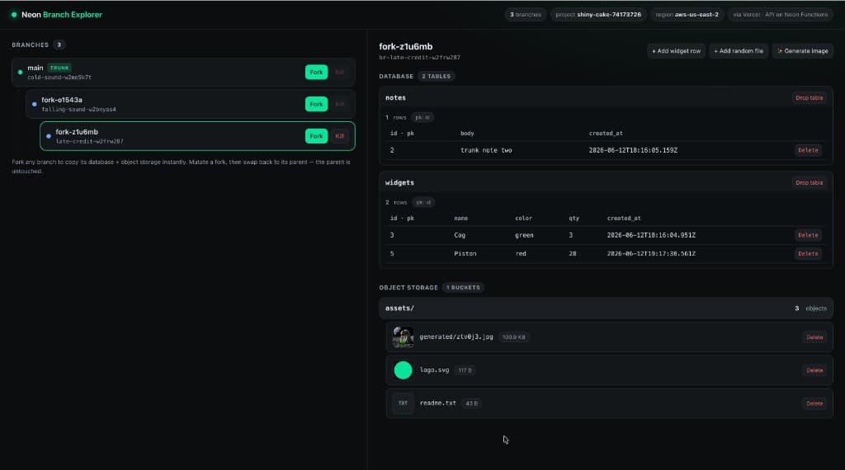
Task: Delete the generated/ztv0j3.jpg object
Action: coord(814,337)
